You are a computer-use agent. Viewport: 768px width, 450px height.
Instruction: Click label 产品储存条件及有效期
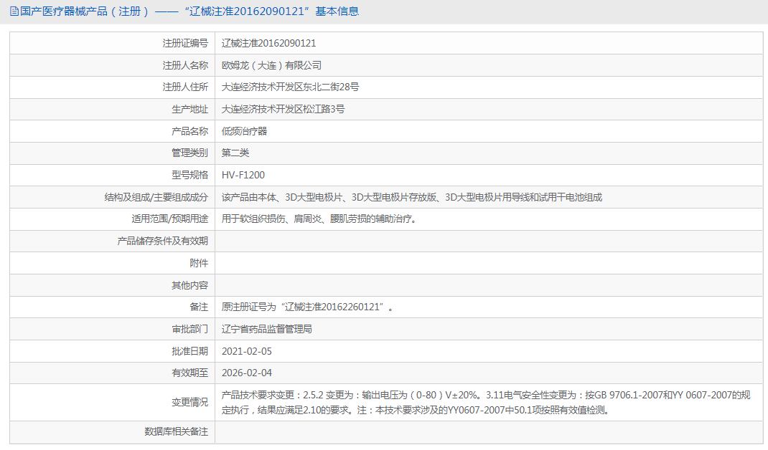coord(163,241)
